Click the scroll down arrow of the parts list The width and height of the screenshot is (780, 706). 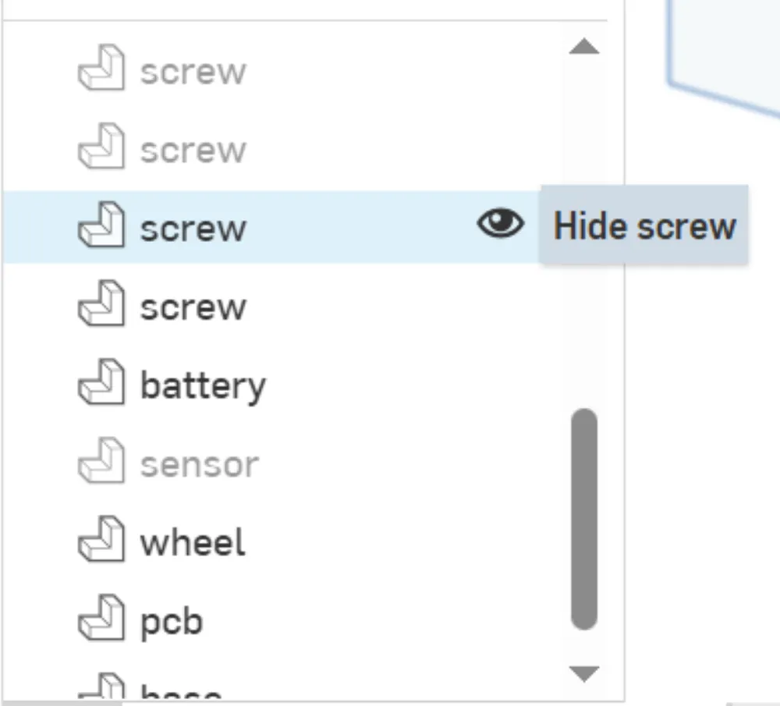click(584, 672)
